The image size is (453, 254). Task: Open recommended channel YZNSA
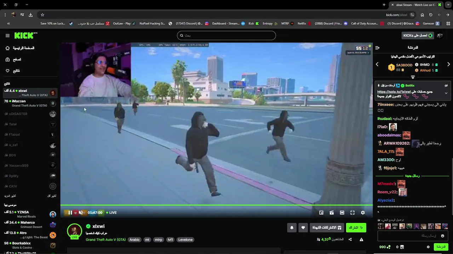coord(30,214)
